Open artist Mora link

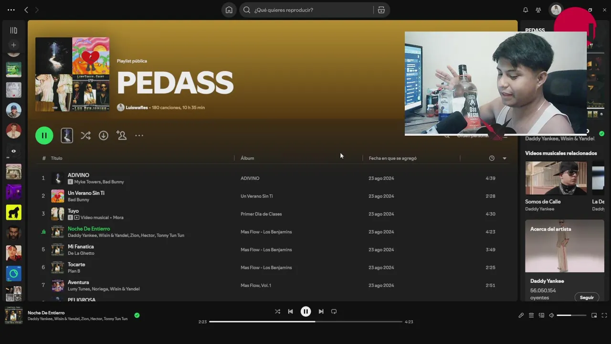(x=118, y=217)
